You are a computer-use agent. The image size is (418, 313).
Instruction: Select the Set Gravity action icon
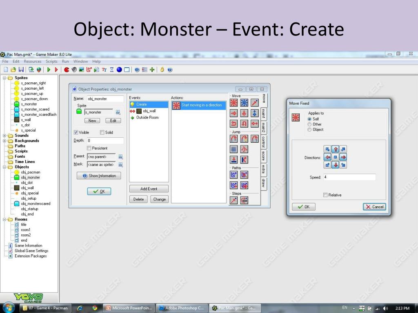pos(255,113)
